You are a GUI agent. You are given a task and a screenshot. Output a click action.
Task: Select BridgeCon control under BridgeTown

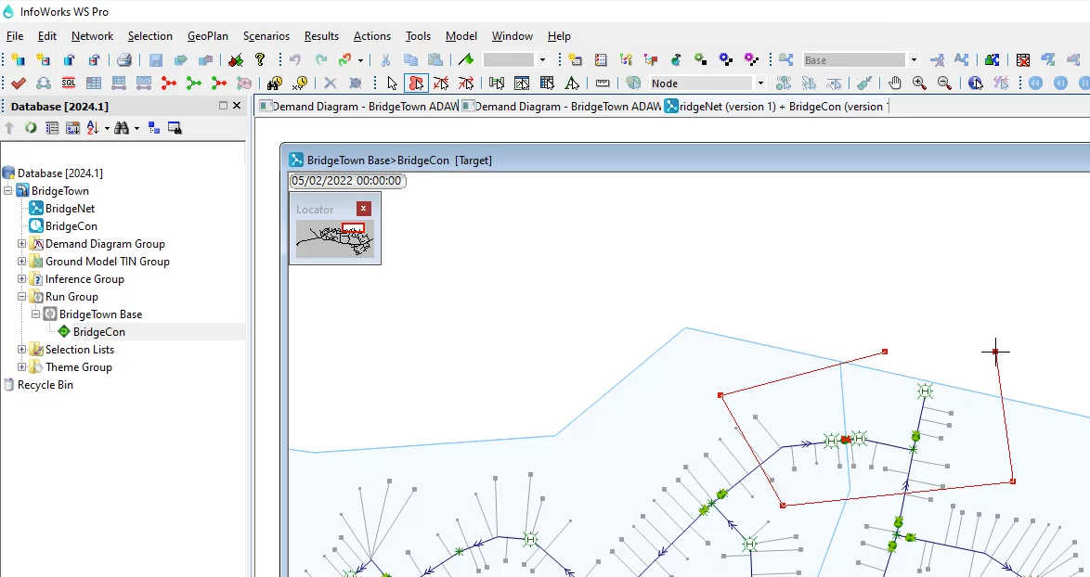(x=71, y=226)
